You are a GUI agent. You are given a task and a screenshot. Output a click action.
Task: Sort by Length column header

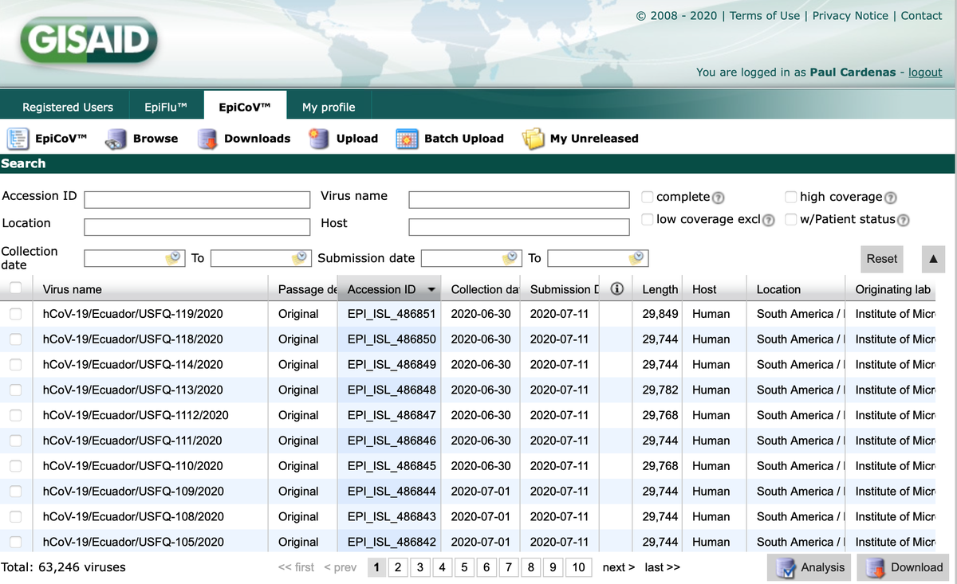660,289
